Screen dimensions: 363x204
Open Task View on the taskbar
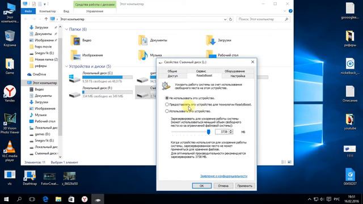(x=32, y=199)
